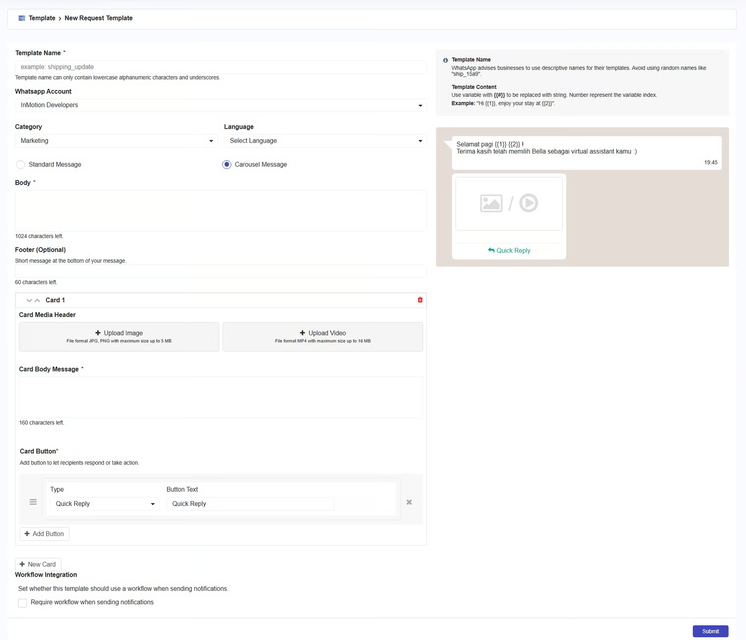The image size is (746, 640).
Task: Click the Template icon in breadcrumb
Action: pos(22,18)
